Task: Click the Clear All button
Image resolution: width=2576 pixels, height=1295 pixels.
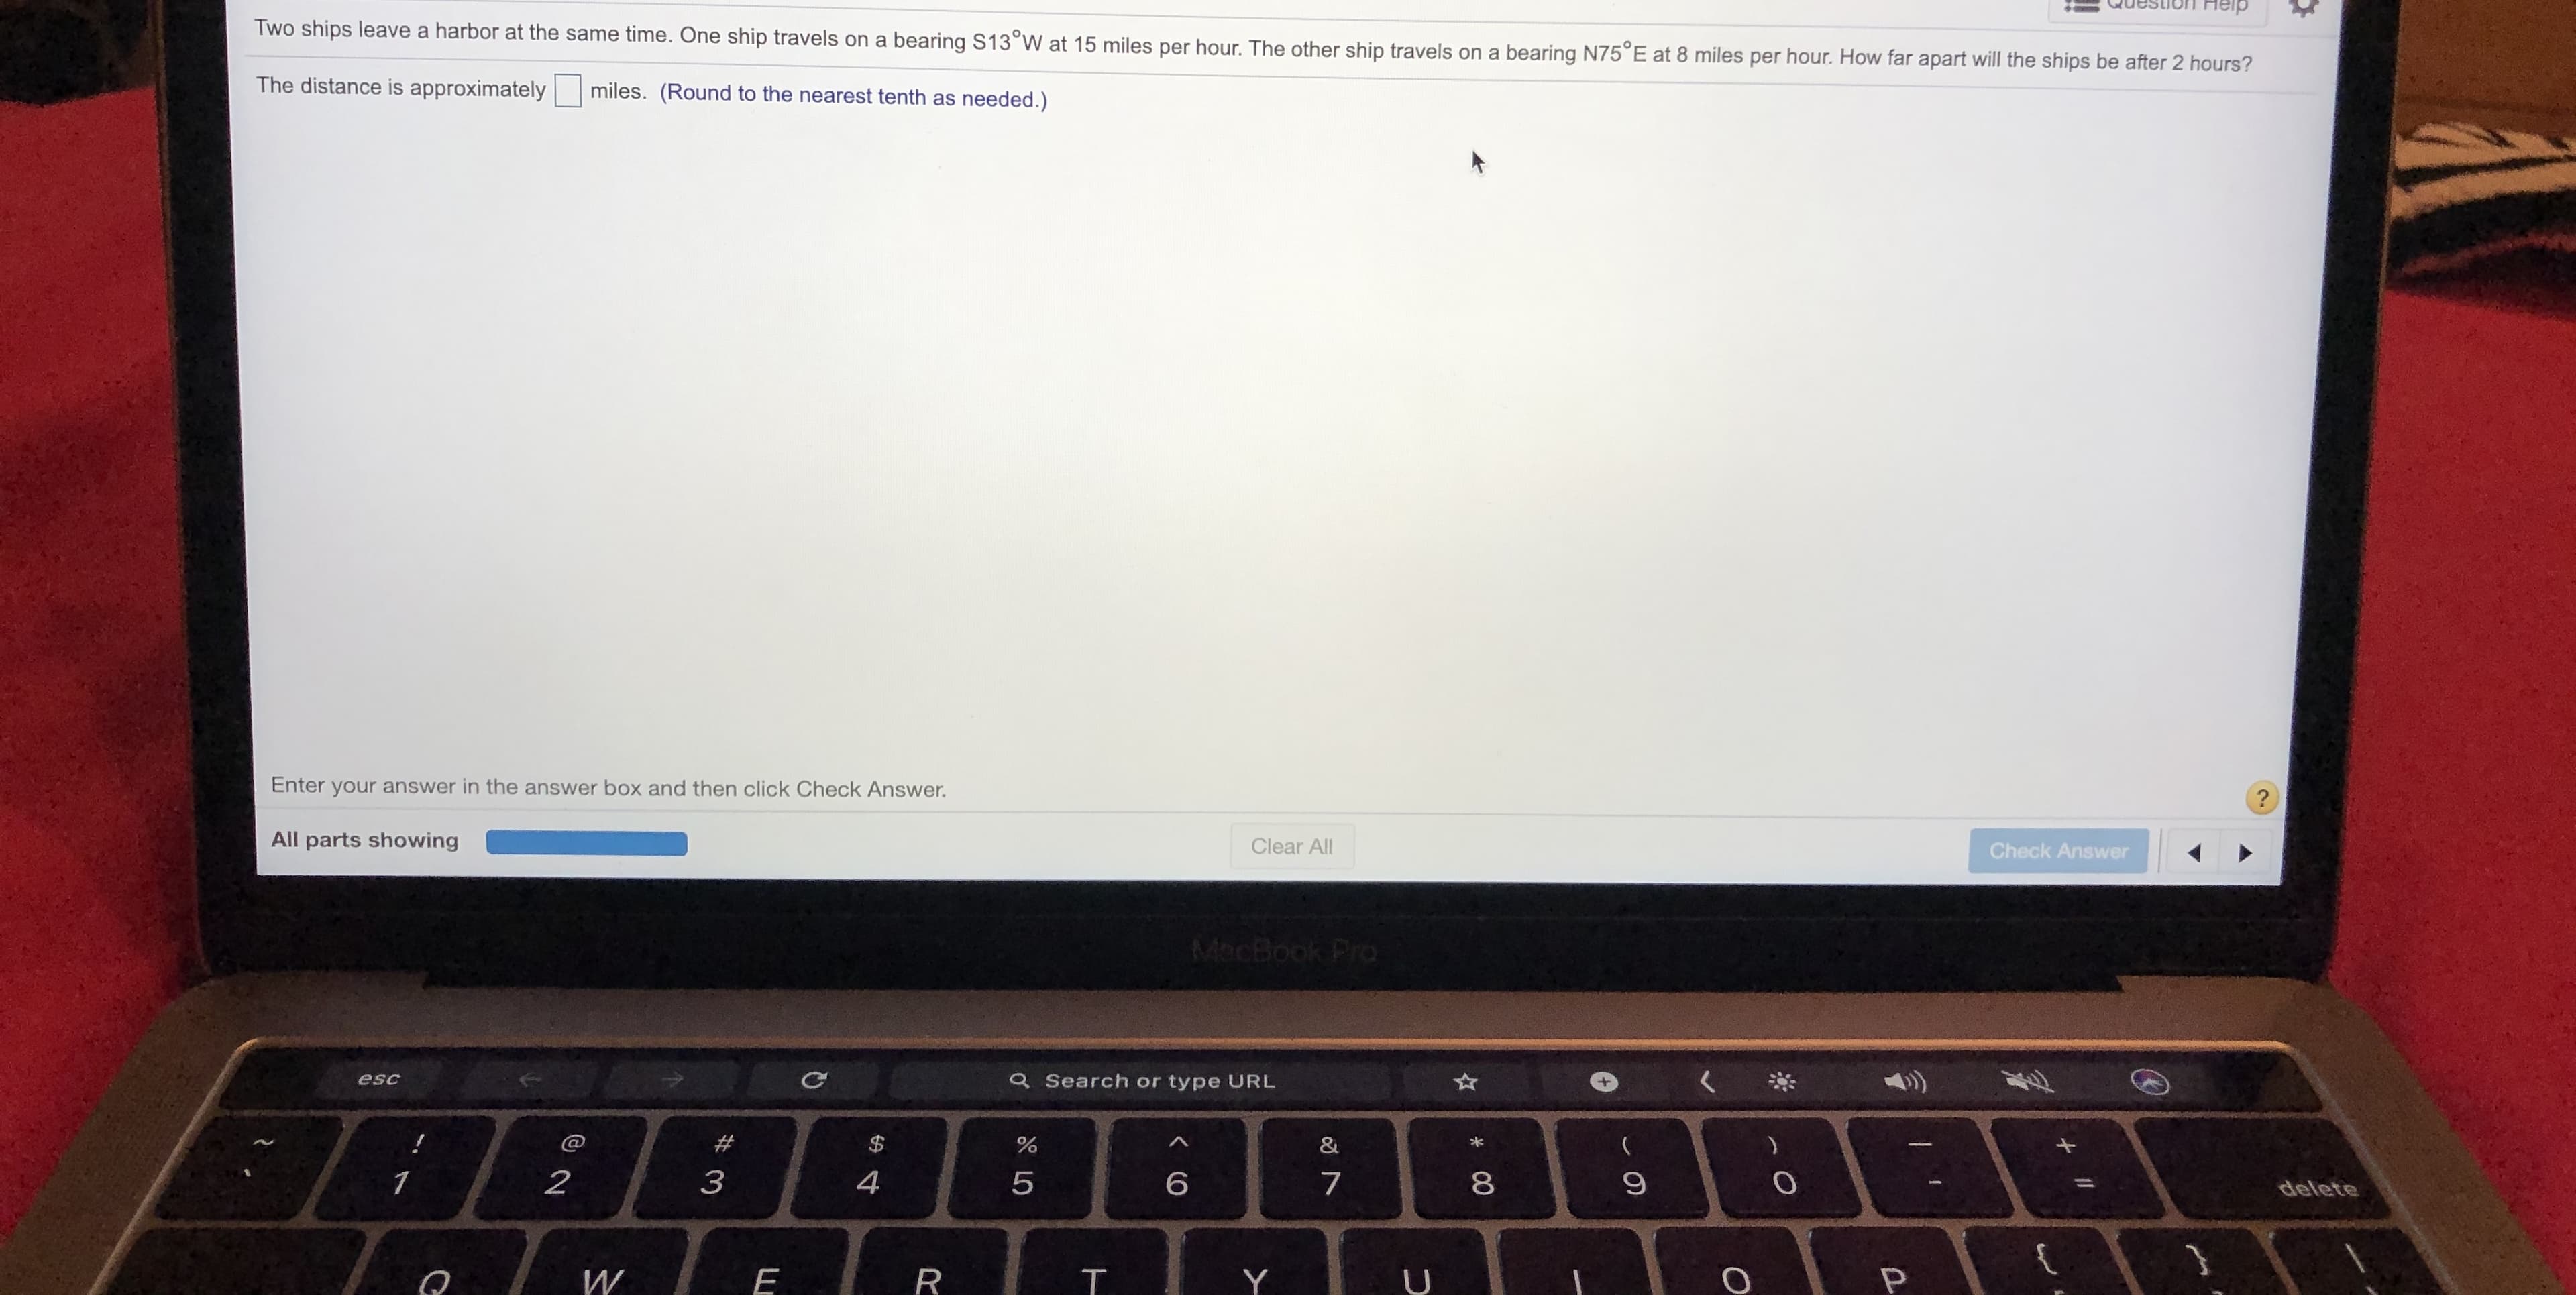Action: [x=1293, y=844]
